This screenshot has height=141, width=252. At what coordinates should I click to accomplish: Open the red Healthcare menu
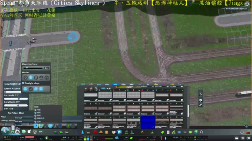(x=95, y=132)
